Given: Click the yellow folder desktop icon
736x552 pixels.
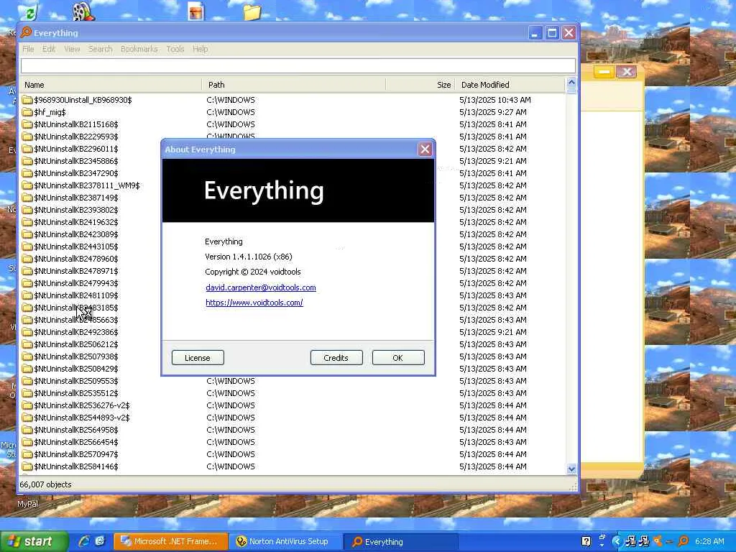Looking at the screenshot, I should coord(252,11).
